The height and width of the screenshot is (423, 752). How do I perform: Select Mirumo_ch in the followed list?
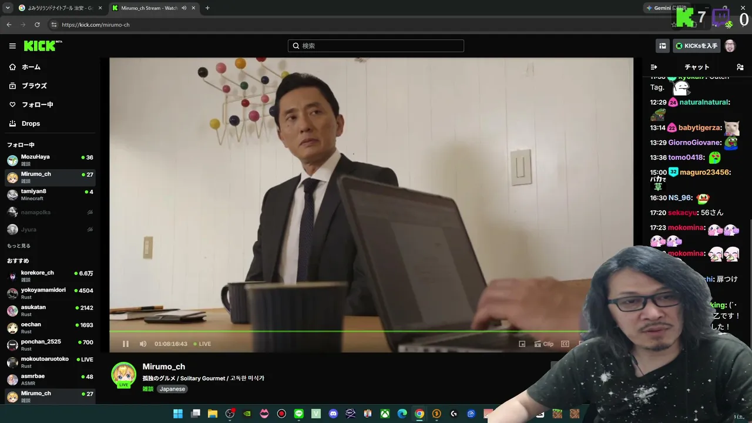(x=50, y=177)
